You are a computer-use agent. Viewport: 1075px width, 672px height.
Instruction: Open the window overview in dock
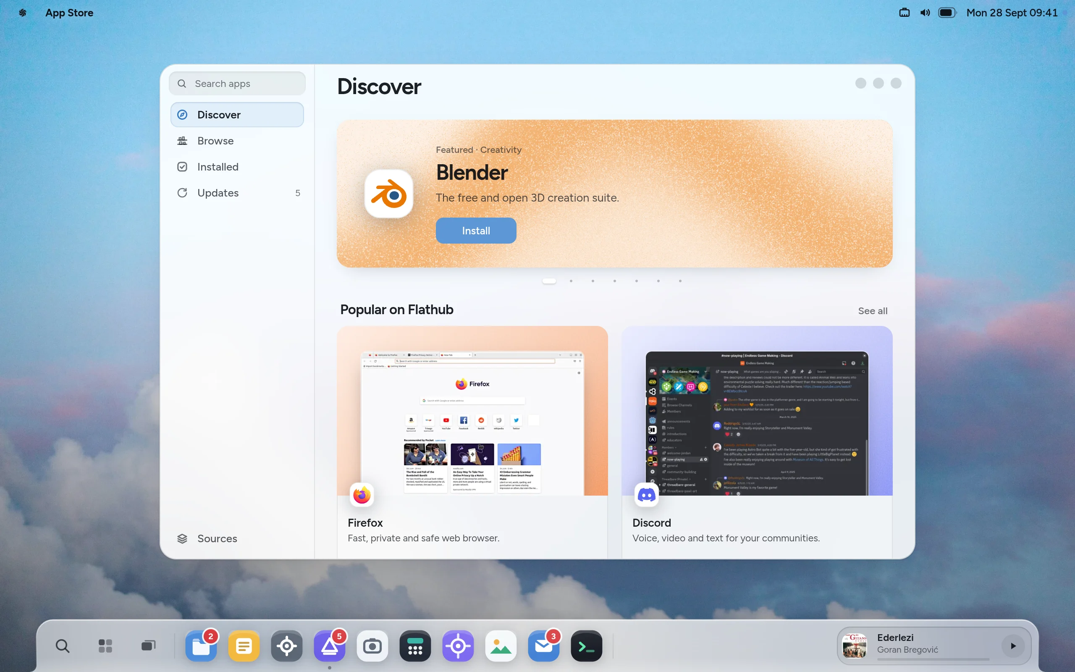click(148, 646)
